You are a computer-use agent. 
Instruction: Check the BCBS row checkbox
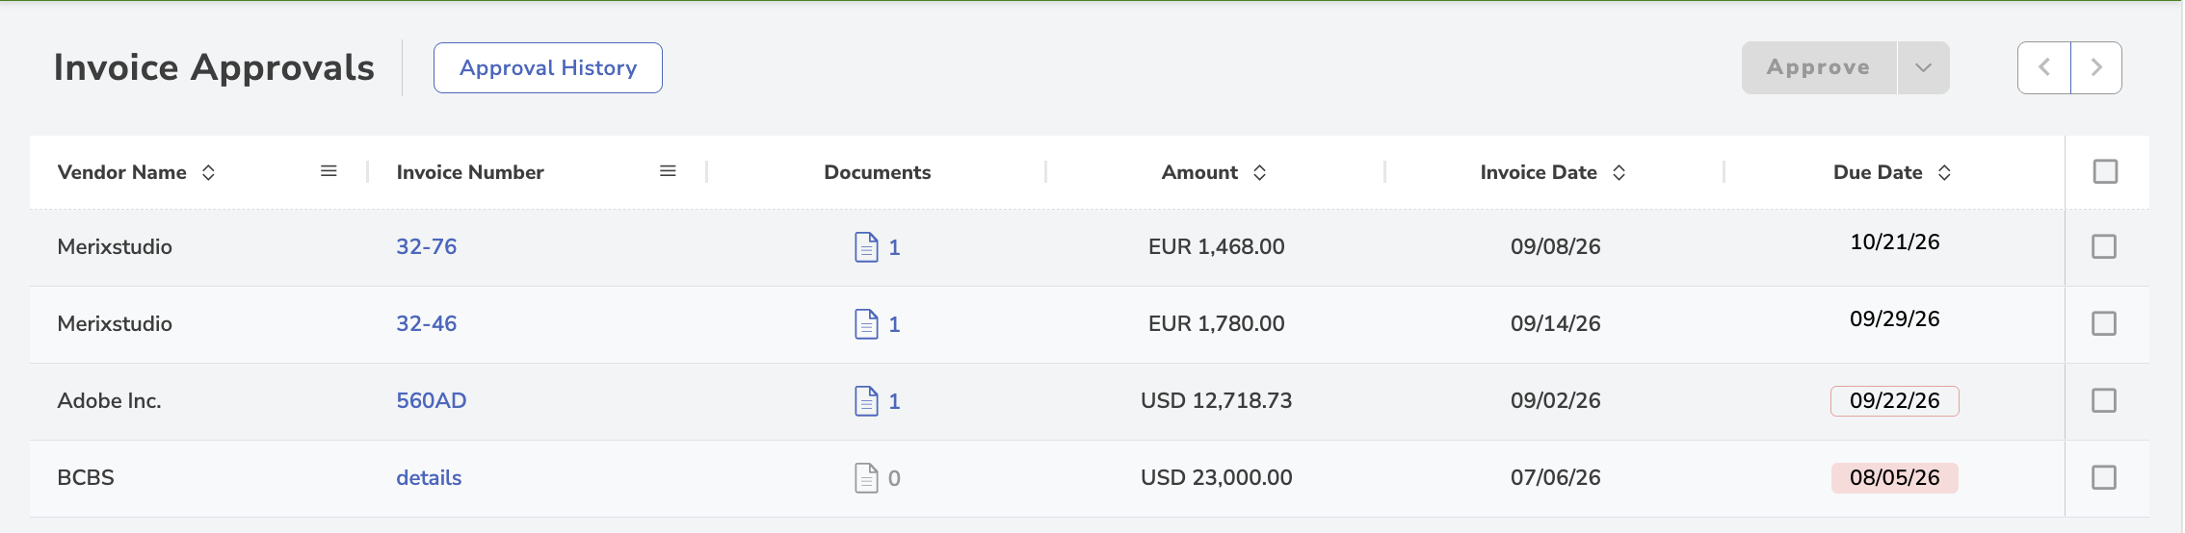(x=2104, y=477)
